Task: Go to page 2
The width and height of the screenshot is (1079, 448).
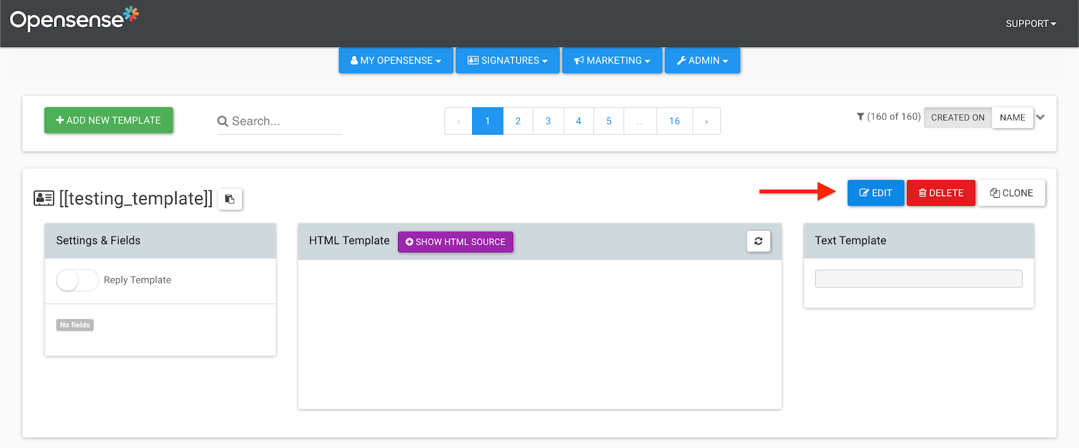Action: click(518, 121)
